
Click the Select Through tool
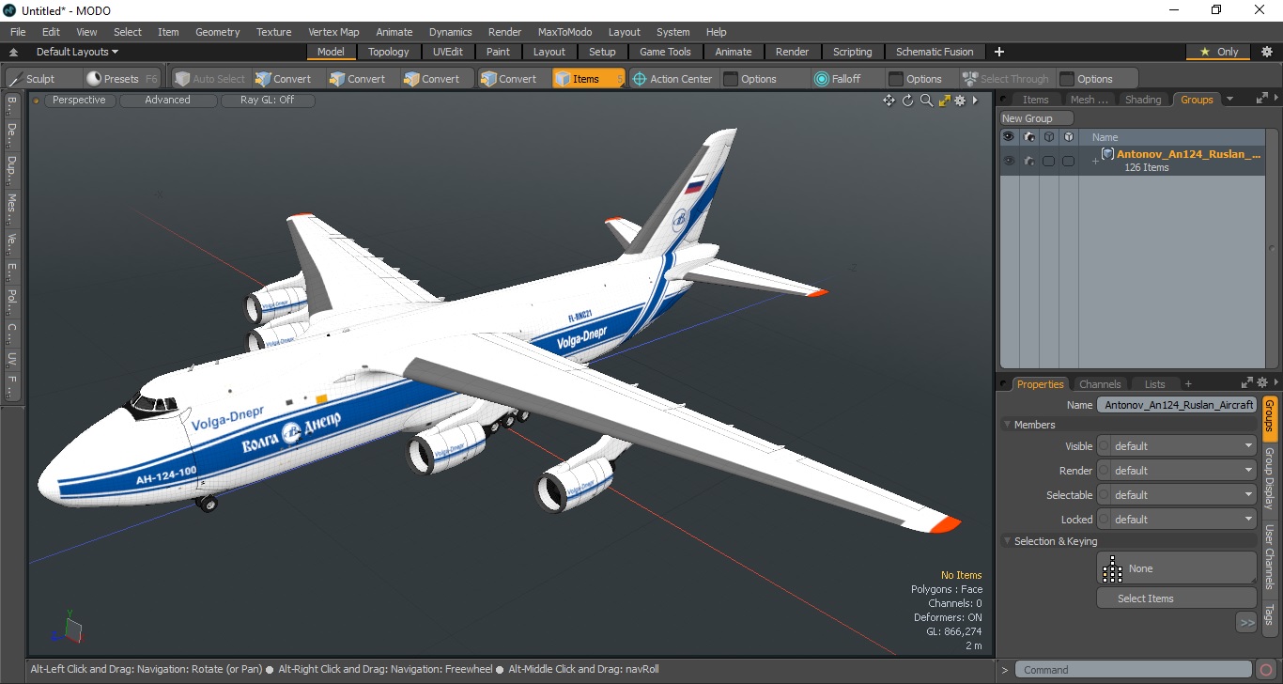(1006, 79)
